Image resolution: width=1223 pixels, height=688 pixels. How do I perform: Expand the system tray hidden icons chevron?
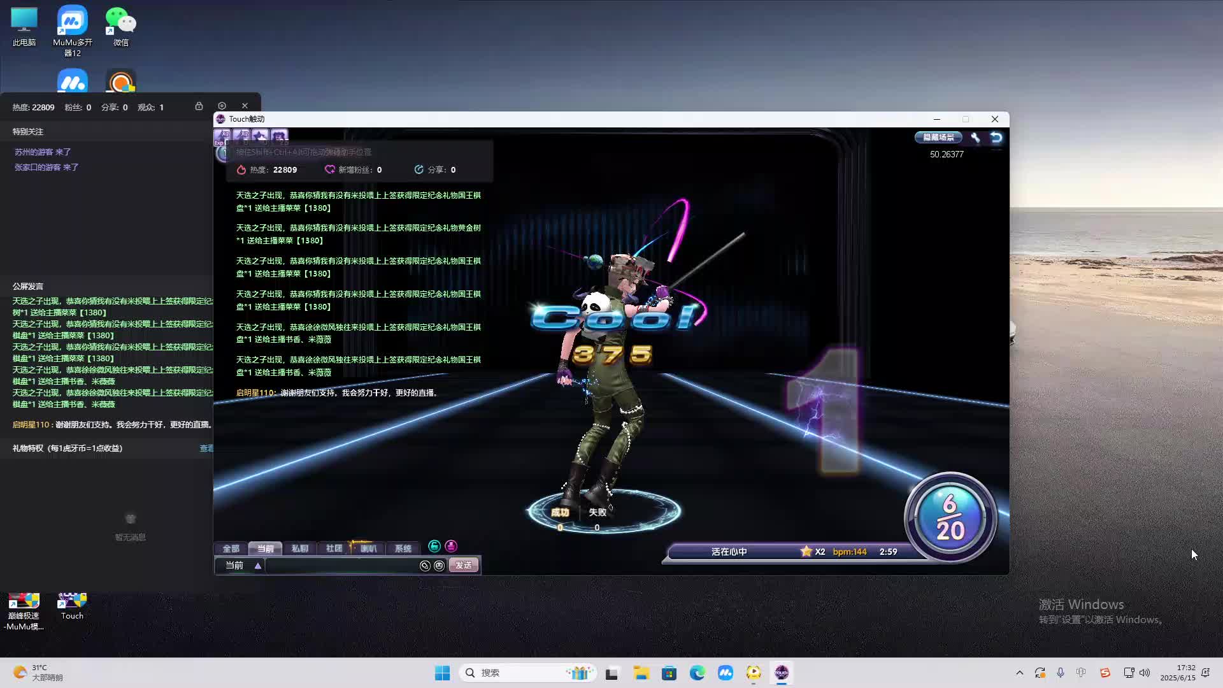click(x=1019, y=673)
